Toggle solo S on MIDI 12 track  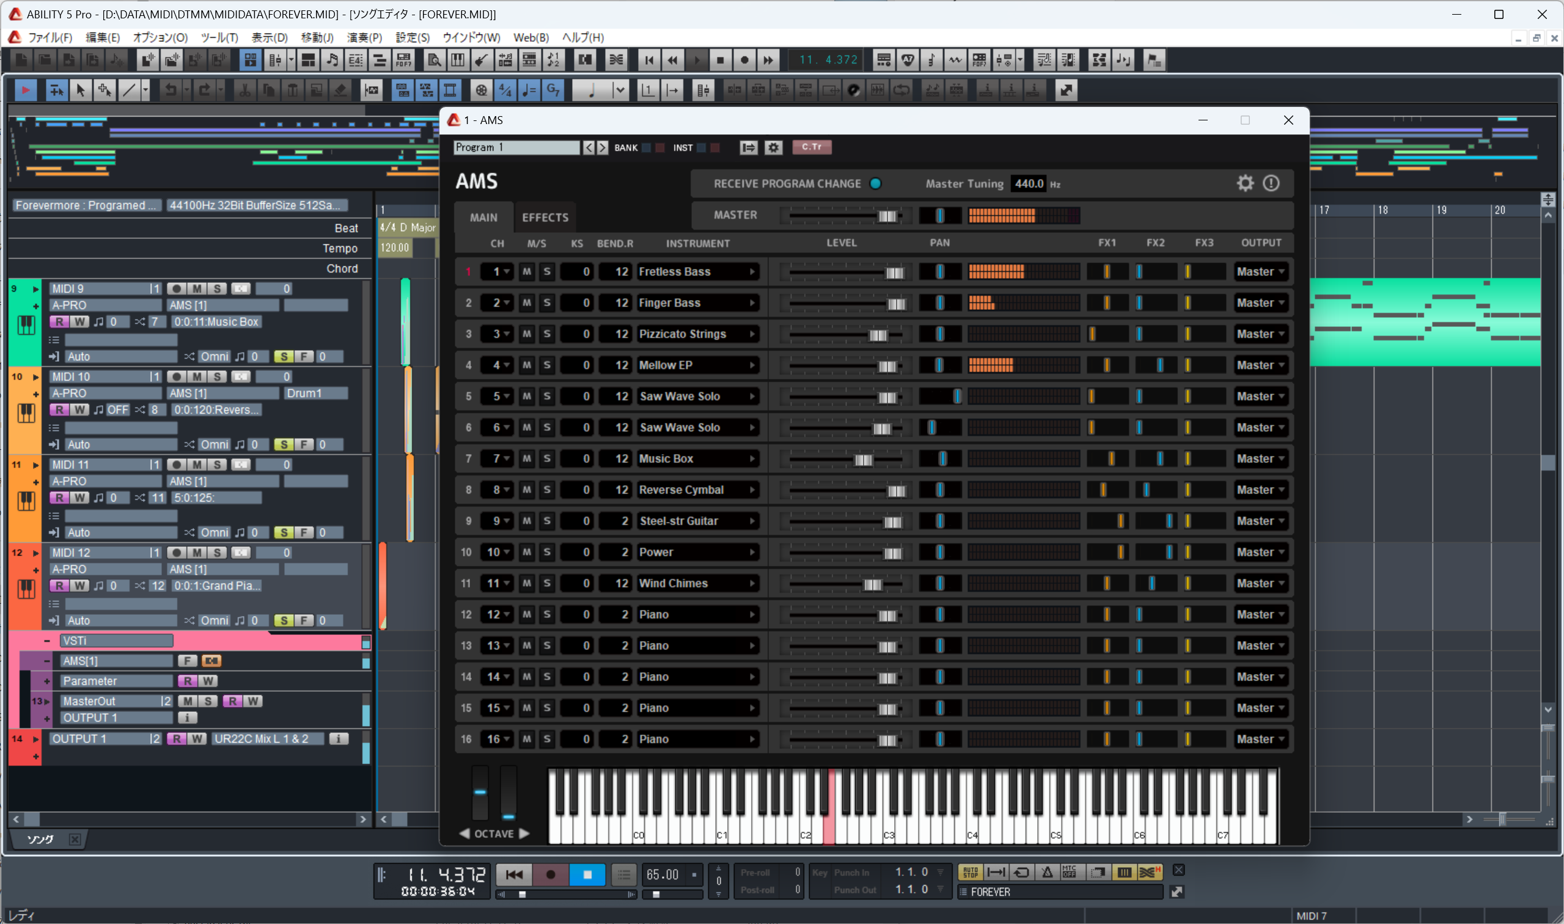[217, 553]
